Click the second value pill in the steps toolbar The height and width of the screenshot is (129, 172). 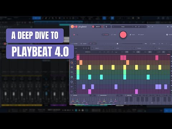point(138,52)
